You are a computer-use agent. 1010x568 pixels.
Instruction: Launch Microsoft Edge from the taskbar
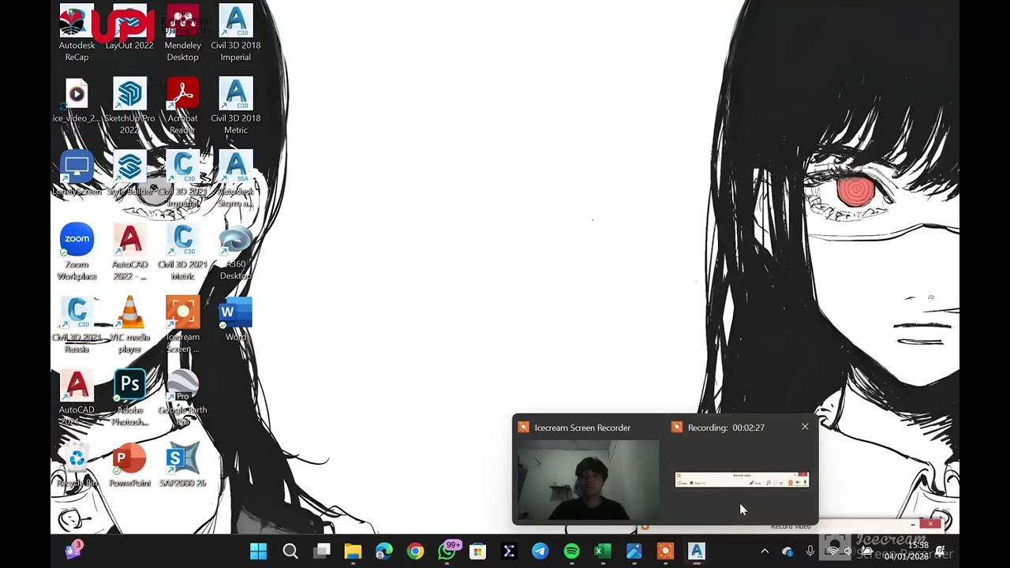(x=384, y=551)
